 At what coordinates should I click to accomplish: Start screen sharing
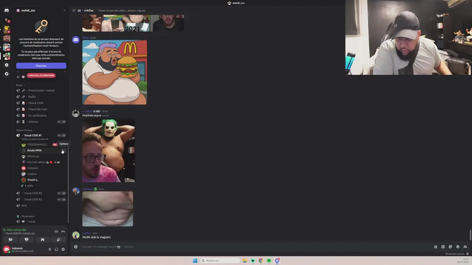click(27, 240)
